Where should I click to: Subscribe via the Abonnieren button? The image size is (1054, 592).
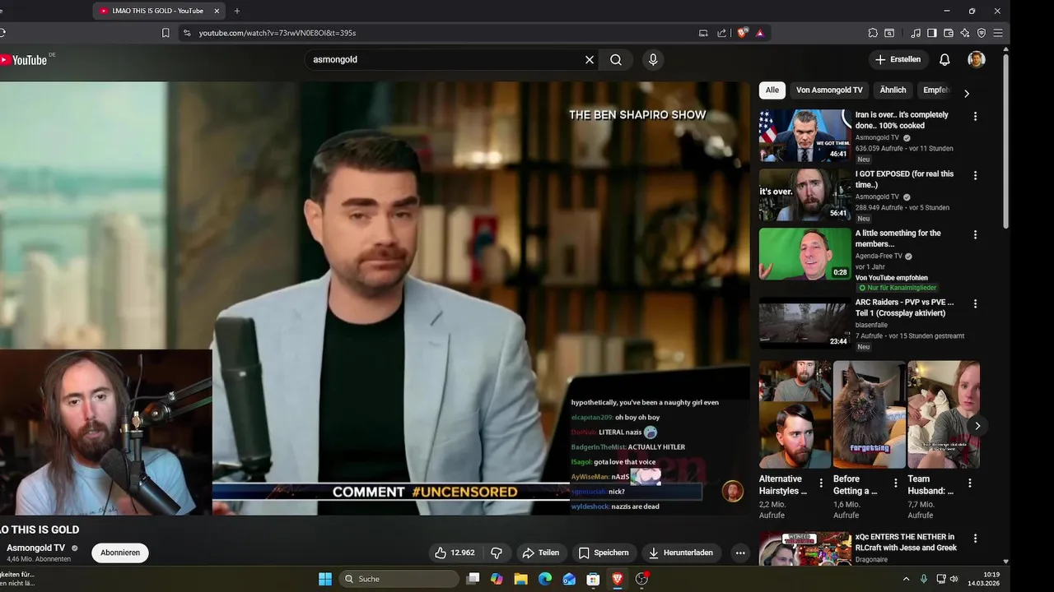(120, 553)
